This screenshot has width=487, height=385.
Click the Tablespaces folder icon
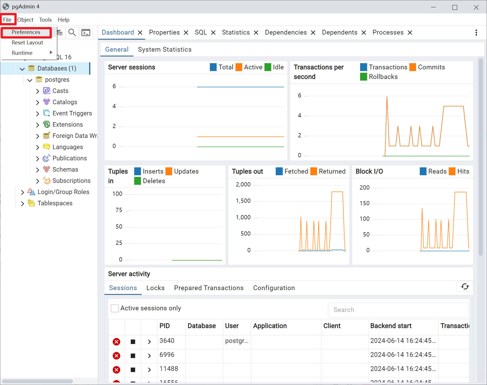31,203
